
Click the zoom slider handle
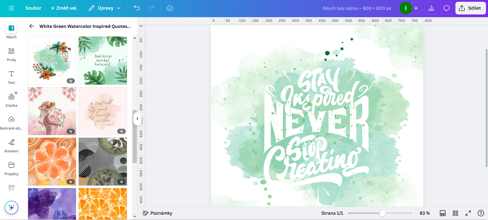click(x=382, y=213)
